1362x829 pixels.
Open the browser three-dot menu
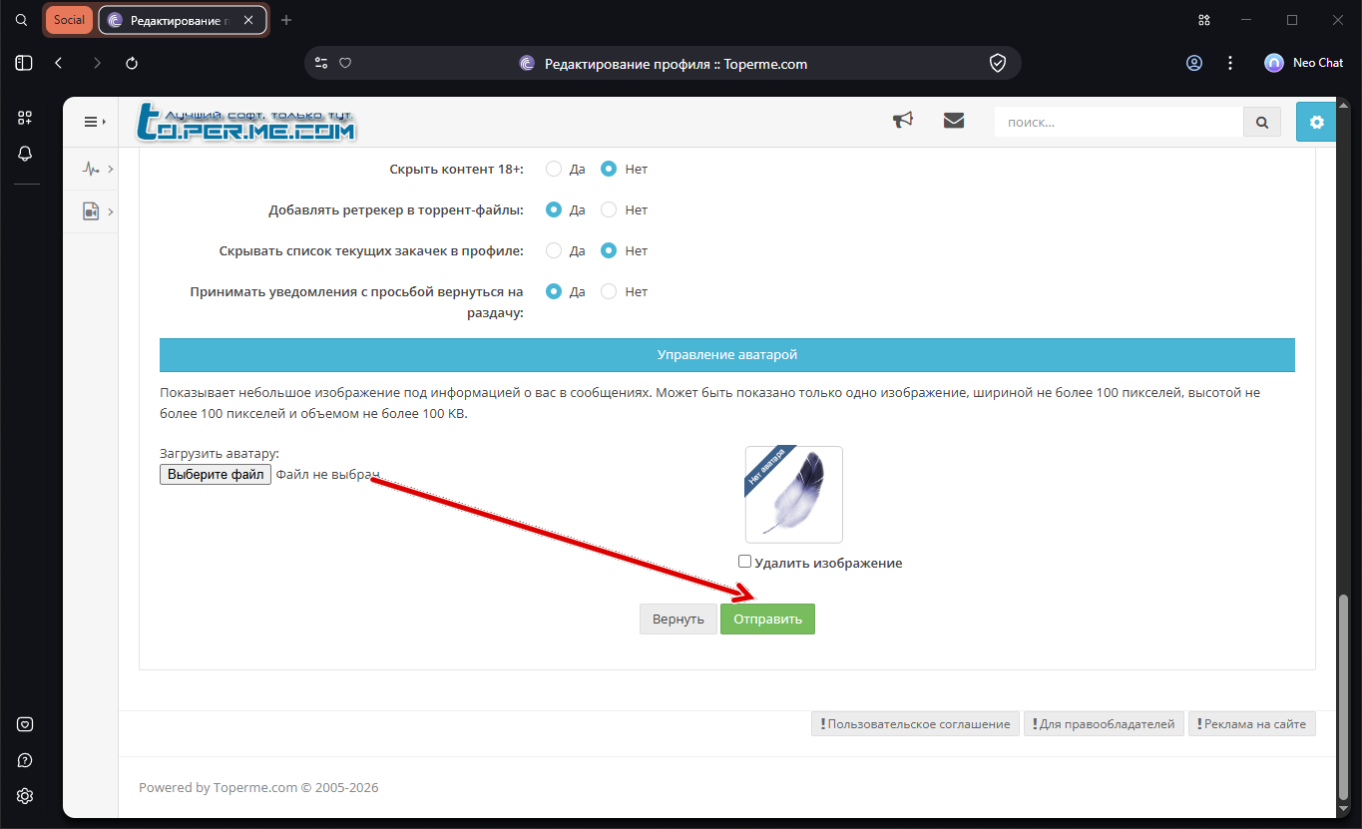click(x=1230, y=63)
